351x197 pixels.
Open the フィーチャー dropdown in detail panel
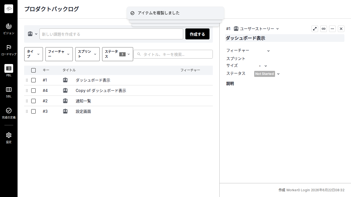268,51
